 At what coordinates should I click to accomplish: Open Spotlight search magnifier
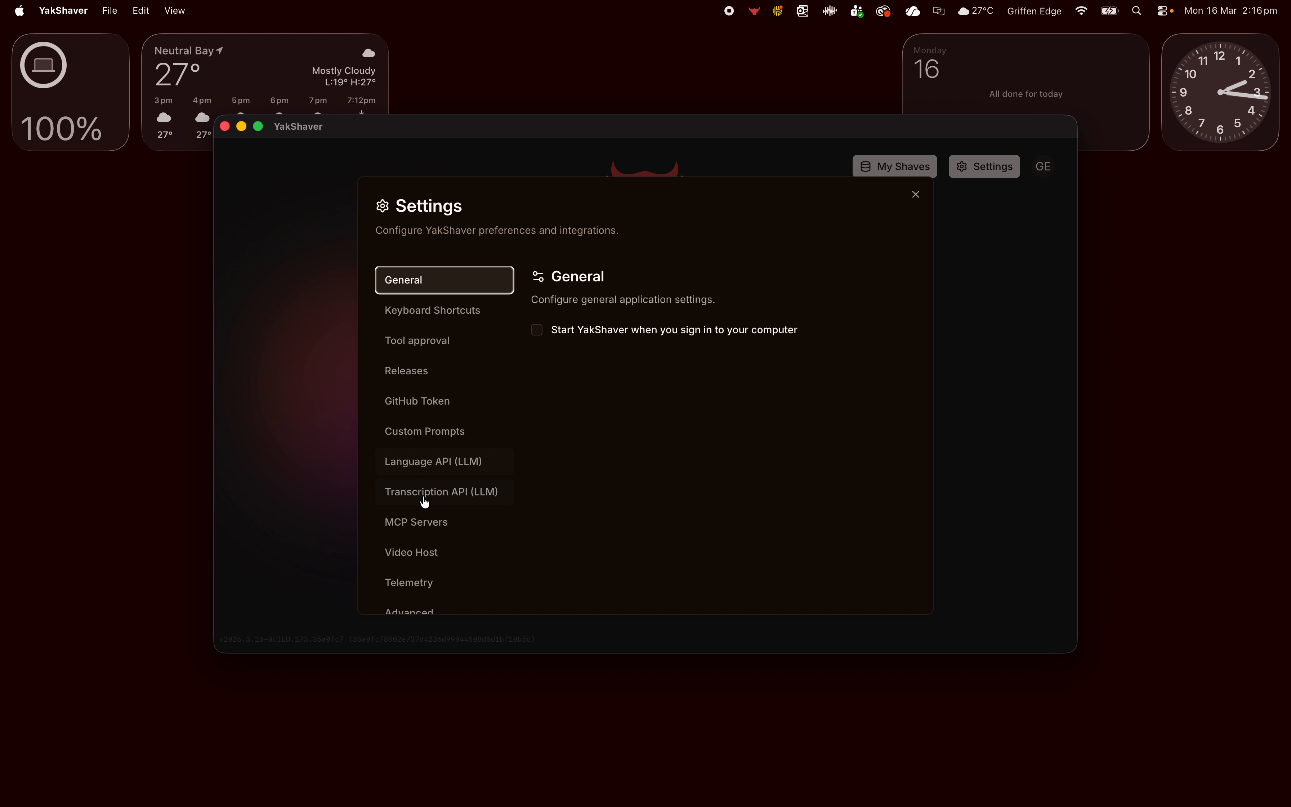[x=1136, y=11]
